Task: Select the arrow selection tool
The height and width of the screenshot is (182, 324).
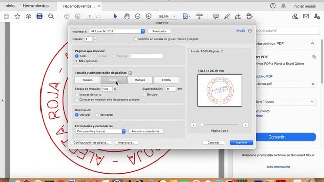Action: click(x=115, y=16)
